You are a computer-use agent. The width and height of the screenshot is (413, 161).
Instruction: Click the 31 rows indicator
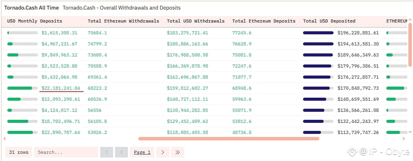point(19,152)
